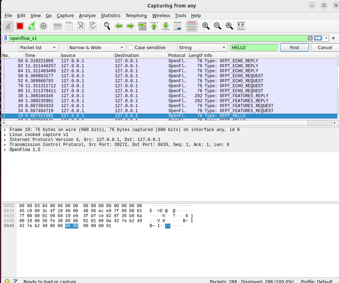Viewport: 339px width, 283px height.
Task: Reset text zoom to normal size
Action: [x=229, y=26]
